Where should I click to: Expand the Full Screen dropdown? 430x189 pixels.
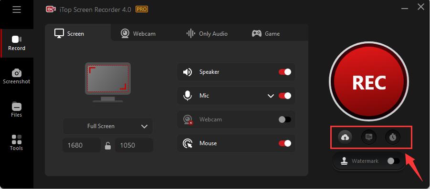pos(108,126)
